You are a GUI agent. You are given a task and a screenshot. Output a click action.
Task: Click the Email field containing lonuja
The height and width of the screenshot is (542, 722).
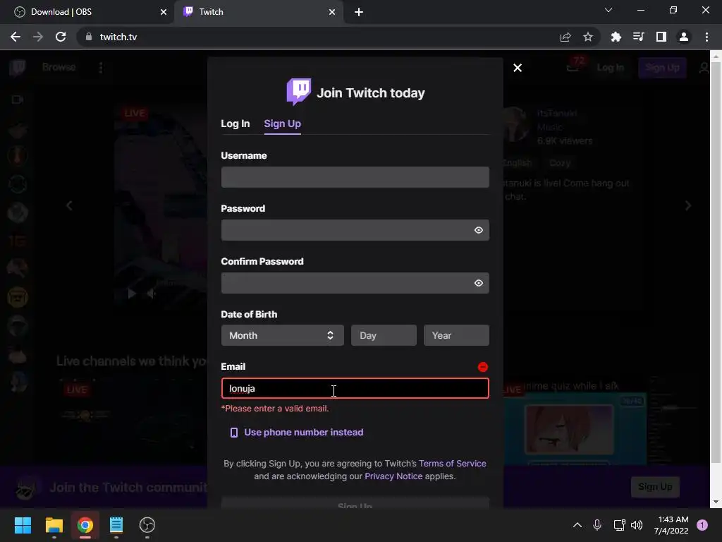pos(355,388)
